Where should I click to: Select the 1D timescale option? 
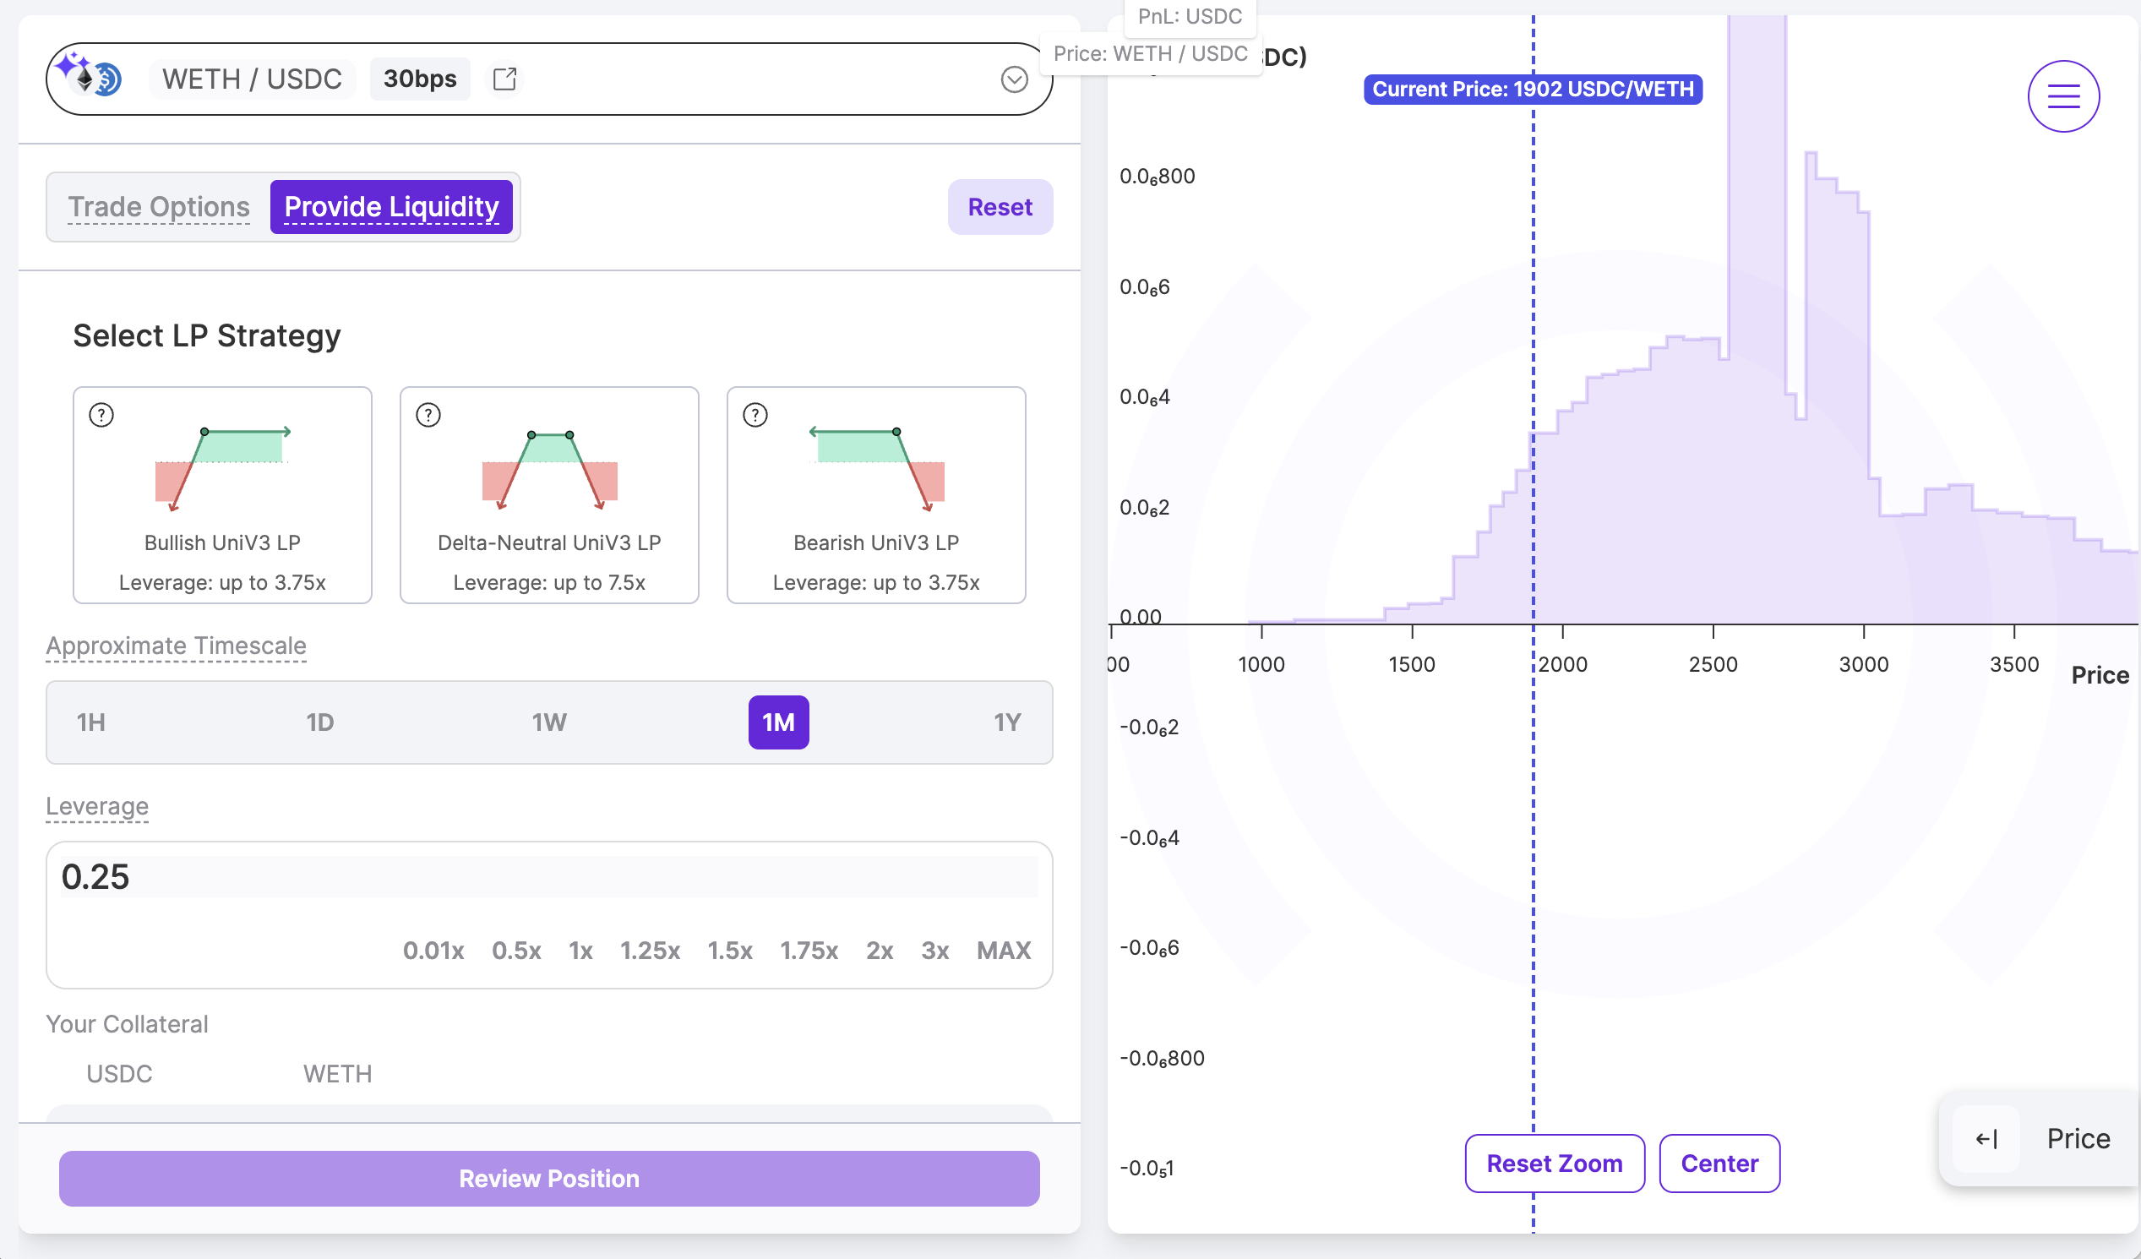click(320, 722)
